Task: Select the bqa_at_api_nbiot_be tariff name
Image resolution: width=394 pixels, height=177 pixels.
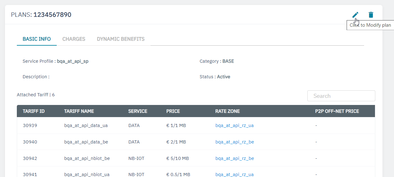Action: pyautogui.click(x=87, y=158)
